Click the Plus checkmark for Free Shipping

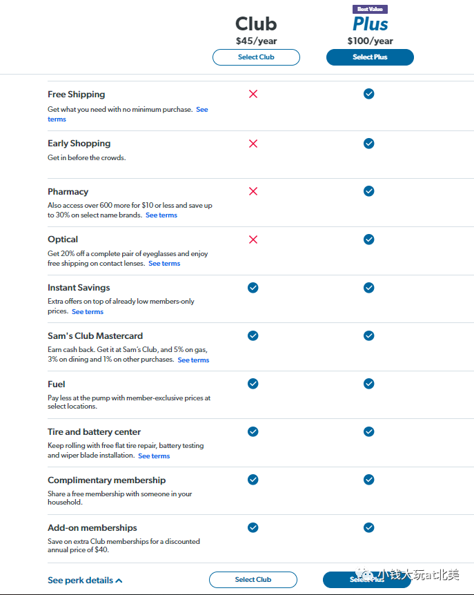[x=369, y=94]
